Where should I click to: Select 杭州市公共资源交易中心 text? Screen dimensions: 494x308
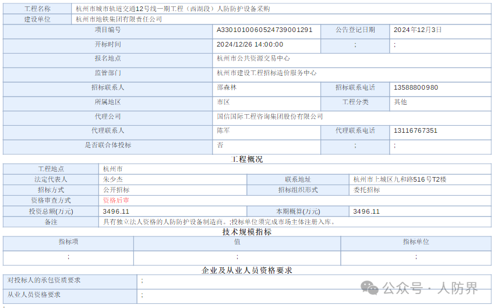coord(253,59)
